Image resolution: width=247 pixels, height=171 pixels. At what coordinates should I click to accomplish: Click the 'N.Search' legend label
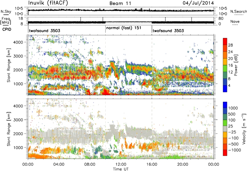[238, 11]
